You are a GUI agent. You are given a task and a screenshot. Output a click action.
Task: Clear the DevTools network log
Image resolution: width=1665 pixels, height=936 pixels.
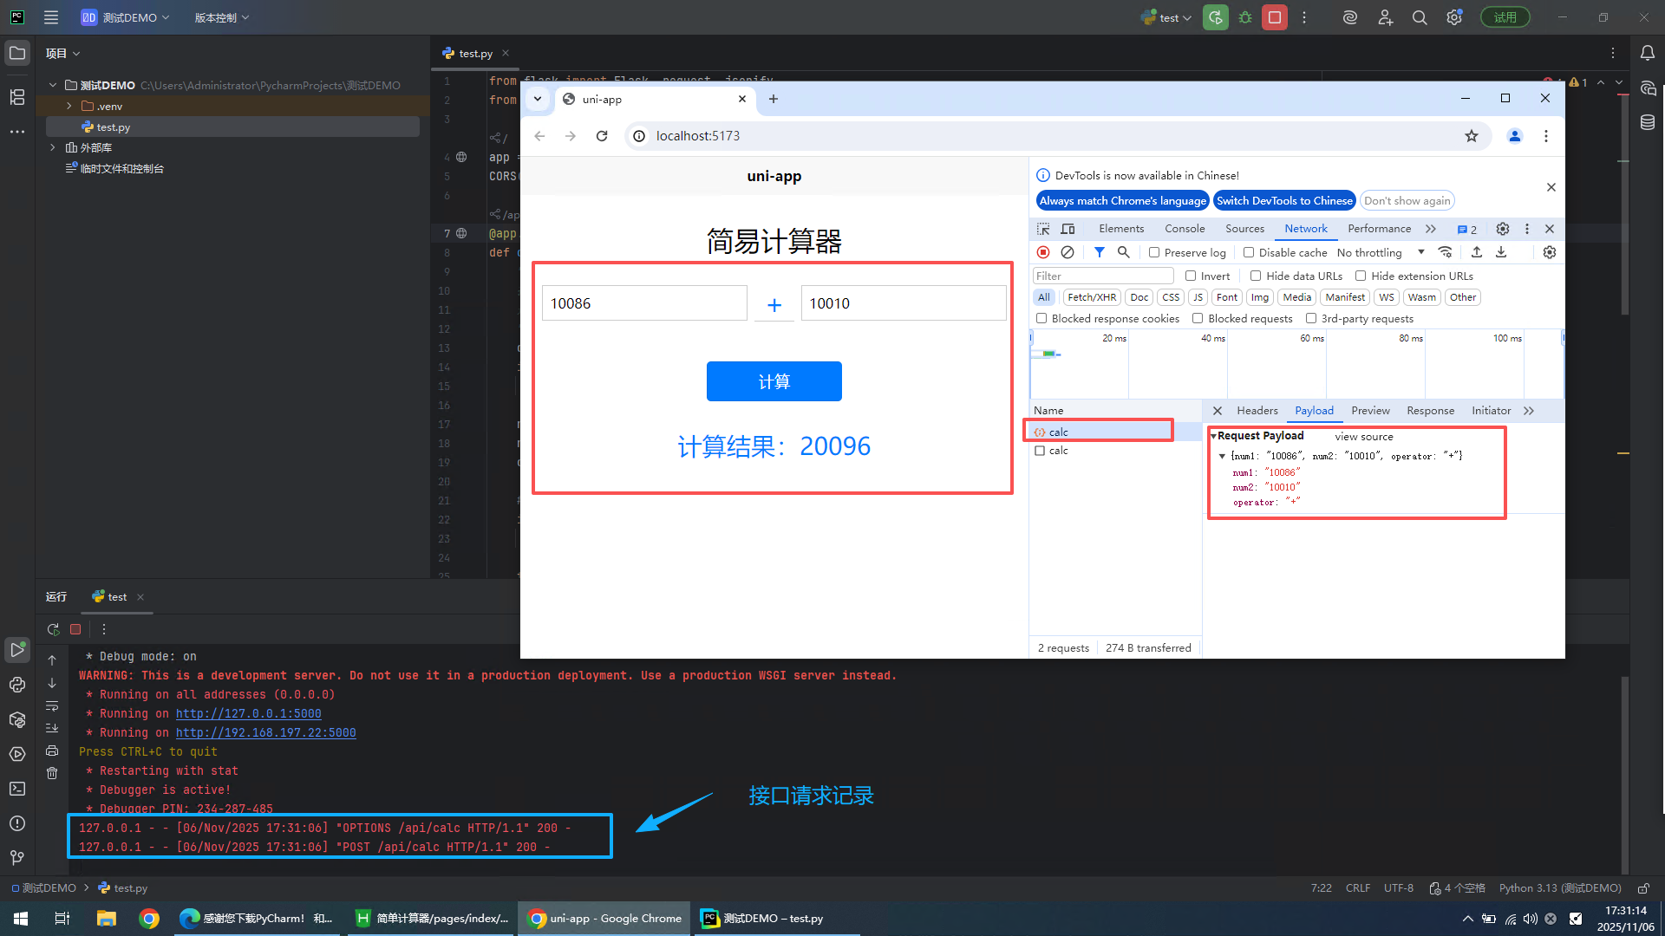click(1068, 252)
